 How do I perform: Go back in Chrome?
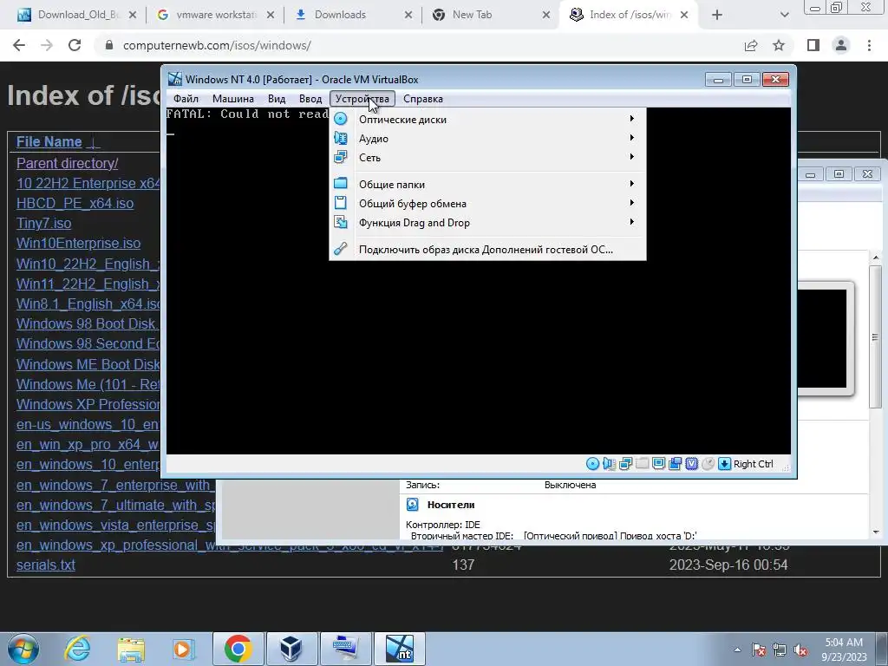click(x=19, y=45)
